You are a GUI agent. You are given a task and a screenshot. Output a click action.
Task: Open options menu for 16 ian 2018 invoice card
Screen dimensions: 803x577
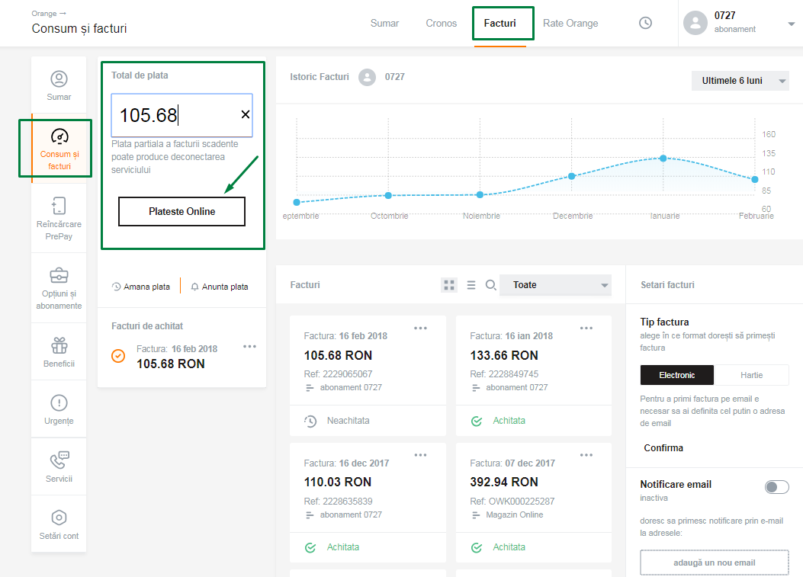tap(586, 329)
